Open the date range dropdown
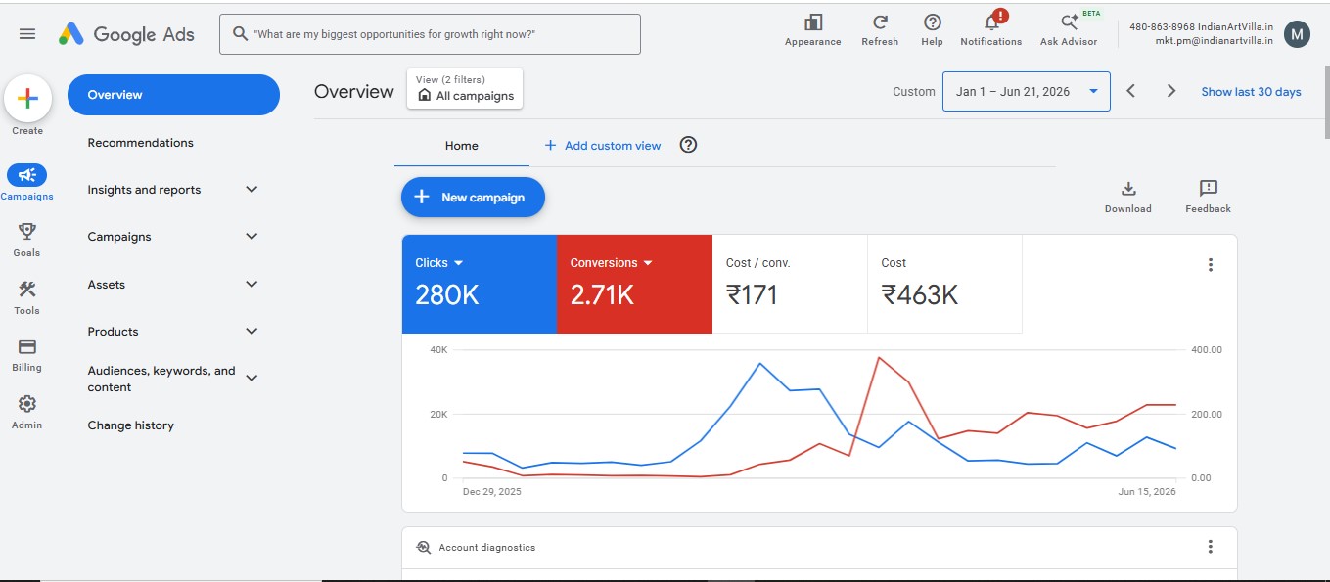1330x582 pixels. click(x=1027, y=91)
